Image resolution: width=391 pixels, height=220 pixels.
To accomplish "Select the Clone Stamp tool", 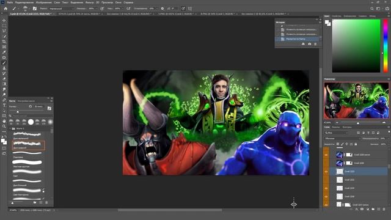I will 4,68.
